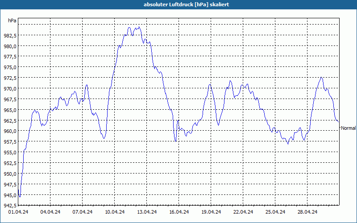357x223 pixels.
Task: Select the 13.04.24 date label
Action: point(147,212)
